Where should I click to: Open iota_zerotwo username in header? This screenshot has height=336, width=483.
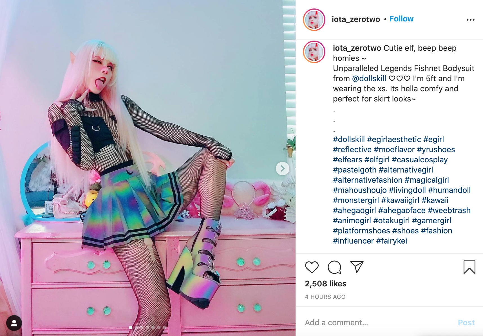(356, 19)
